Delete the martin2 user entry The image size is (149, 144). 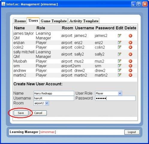pos(130,75)
